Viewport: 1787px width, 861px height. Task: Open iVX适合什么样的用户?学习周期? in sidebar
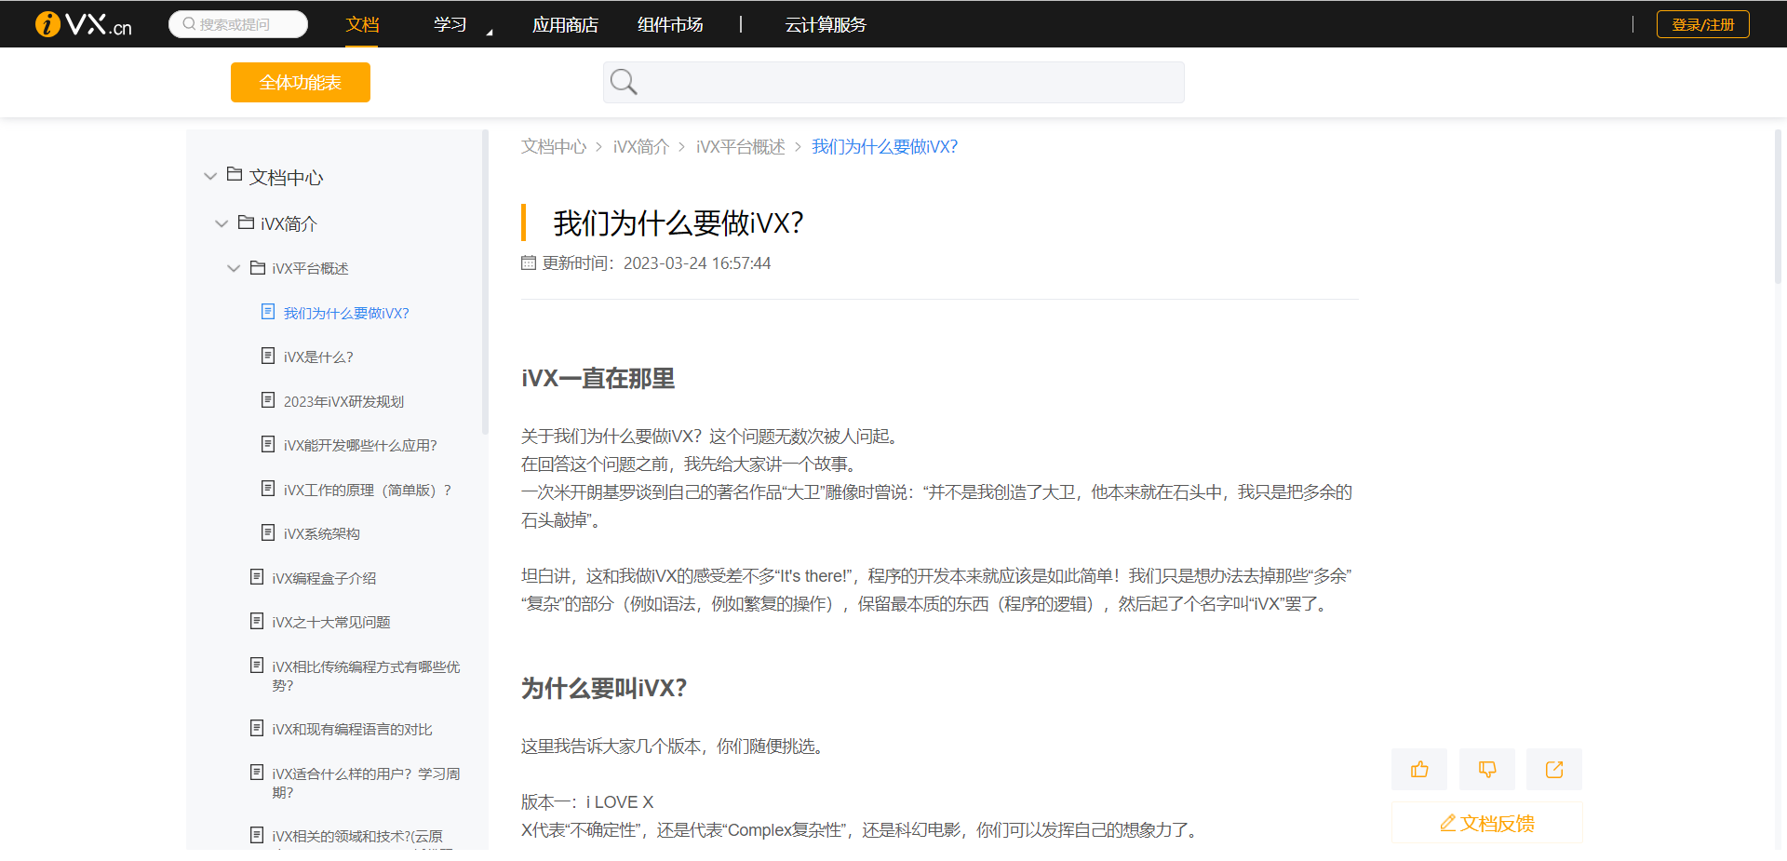pos(366,783)
